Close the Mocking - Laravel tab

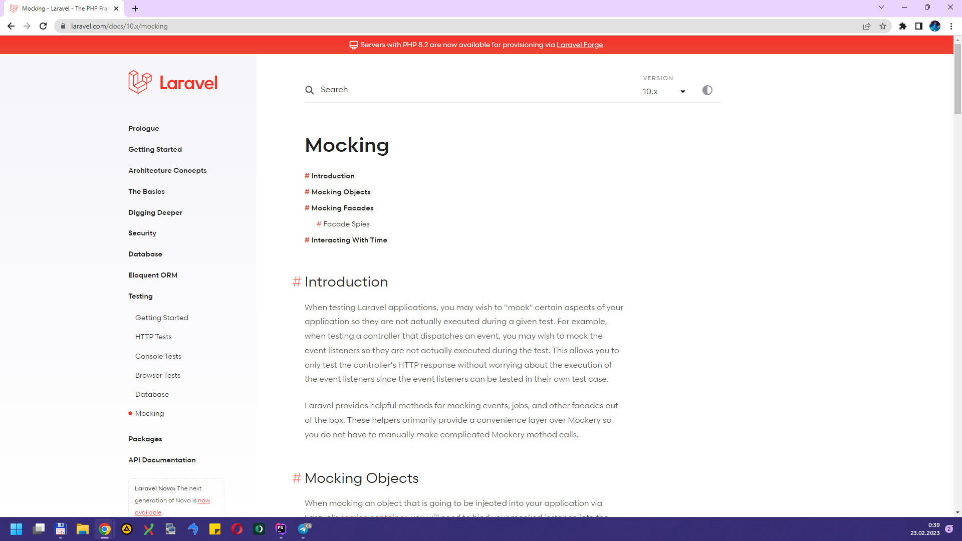coord(116,9)
